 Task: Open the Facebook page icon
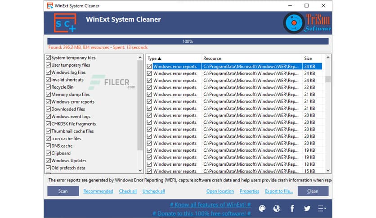coord(292,209)
